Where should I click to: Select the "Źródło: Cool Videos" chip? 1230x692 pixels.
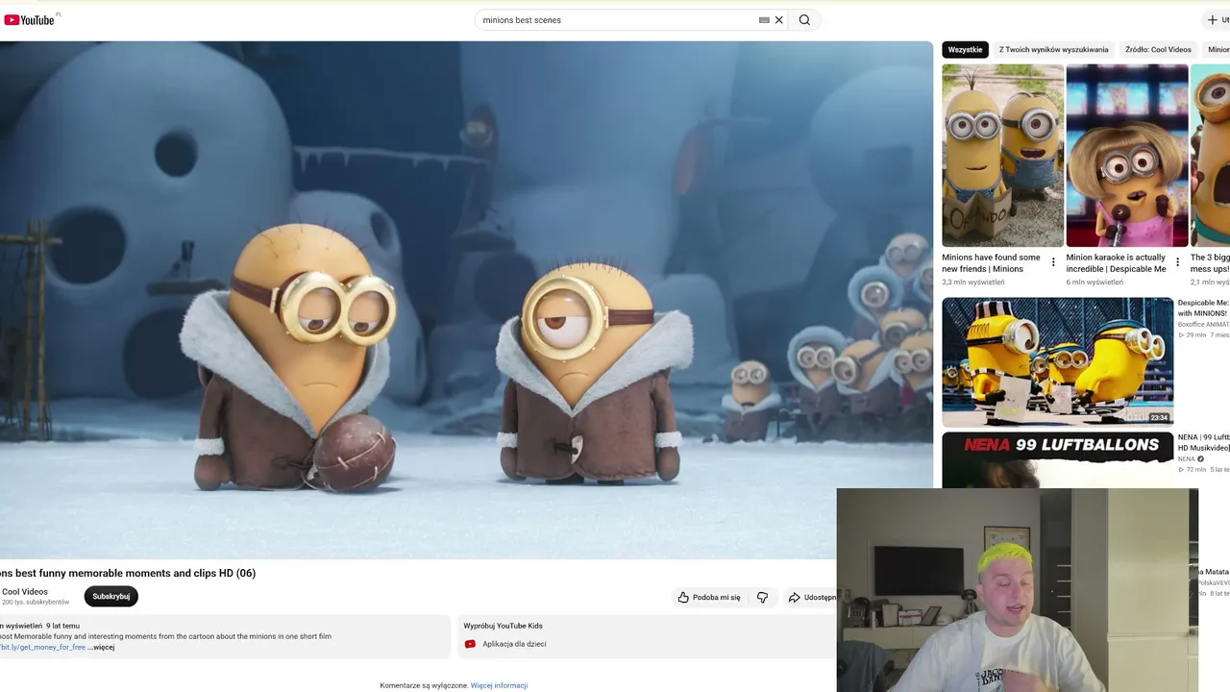1158,50
